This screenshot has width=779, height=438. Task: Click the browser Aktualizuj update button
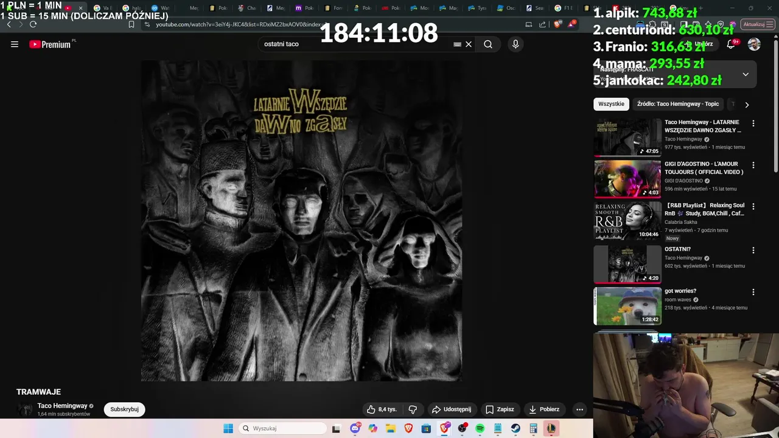coord(757,24)
